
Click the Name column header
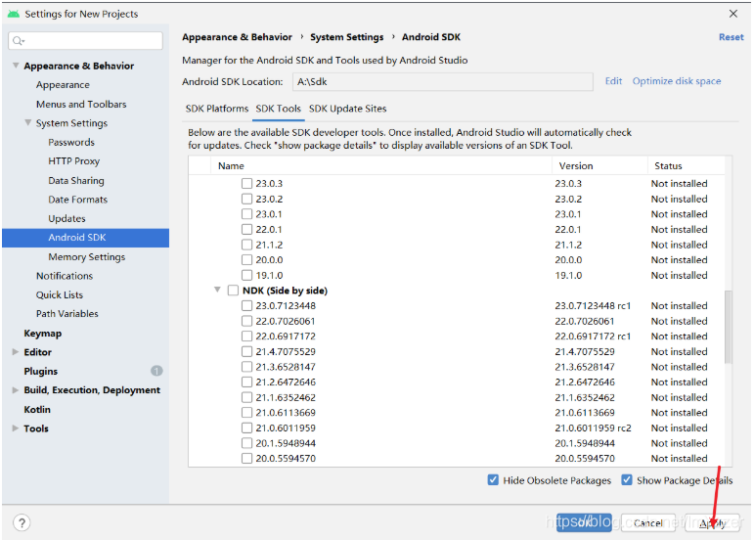pyautogui.click(x=381, y=165)
